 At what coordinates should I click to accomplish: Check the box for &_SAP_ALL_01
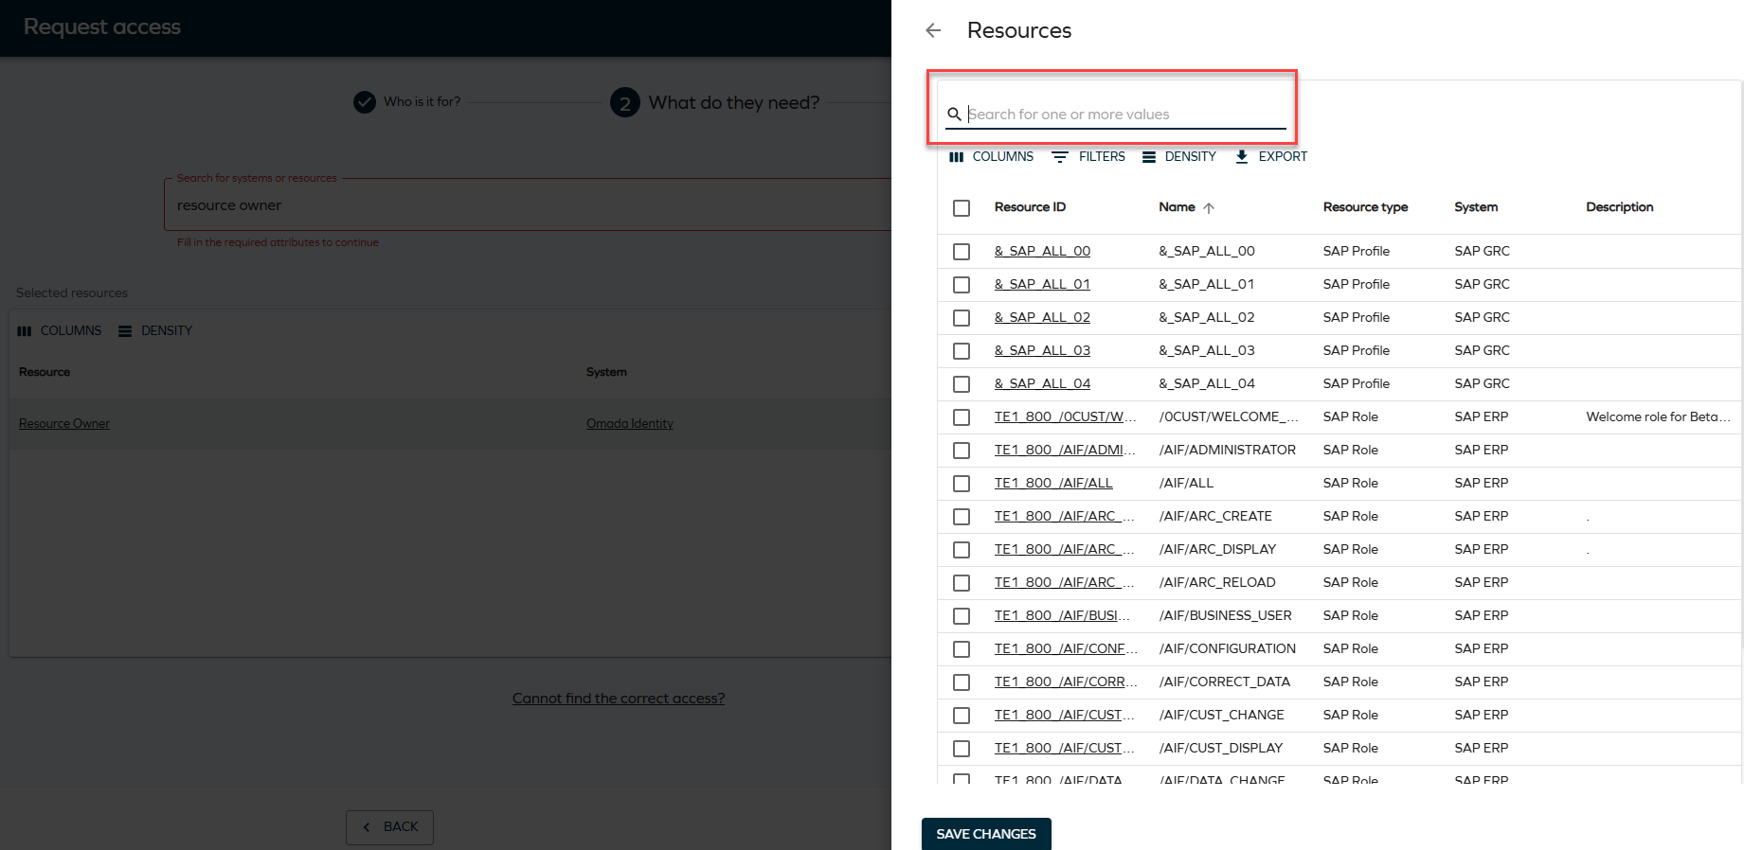pyautogui.click(x=962, y=285)
